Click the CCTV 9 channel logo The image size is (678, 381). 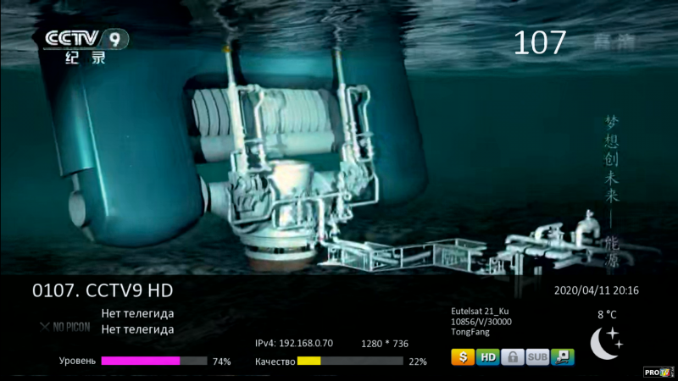(86, 46)
